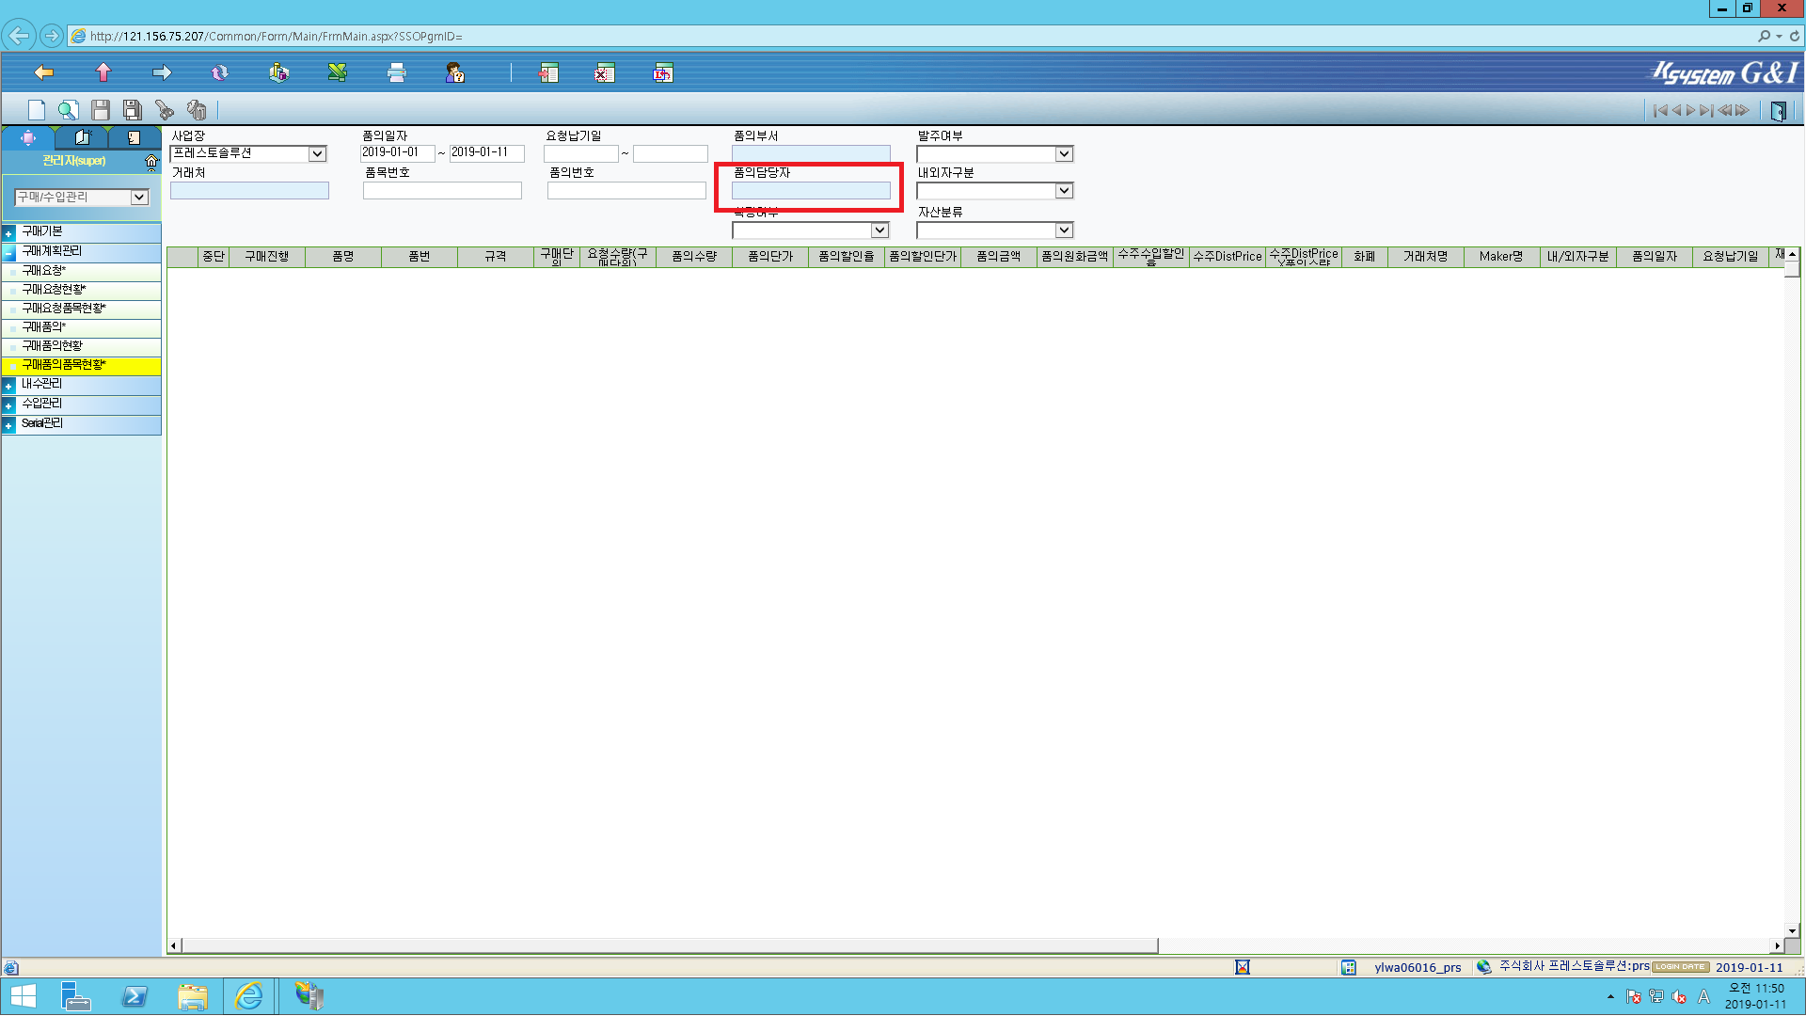Image resolution: width=1806 pixels, height=1016 pixels.
Task: Click the 품의번호 input field
Action: pyautogui.click(x=626, y=190)
